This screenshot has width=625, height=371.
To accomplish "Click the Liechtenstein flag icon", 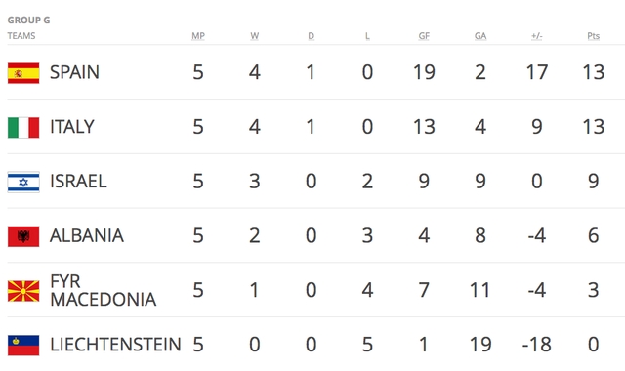I will click(x=23, y=345).
